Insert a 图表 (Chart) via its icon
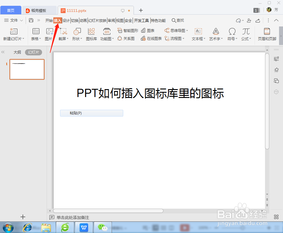The width and height of the screenshot is (283, 233). pyautogui.click(x=148, y=30)
